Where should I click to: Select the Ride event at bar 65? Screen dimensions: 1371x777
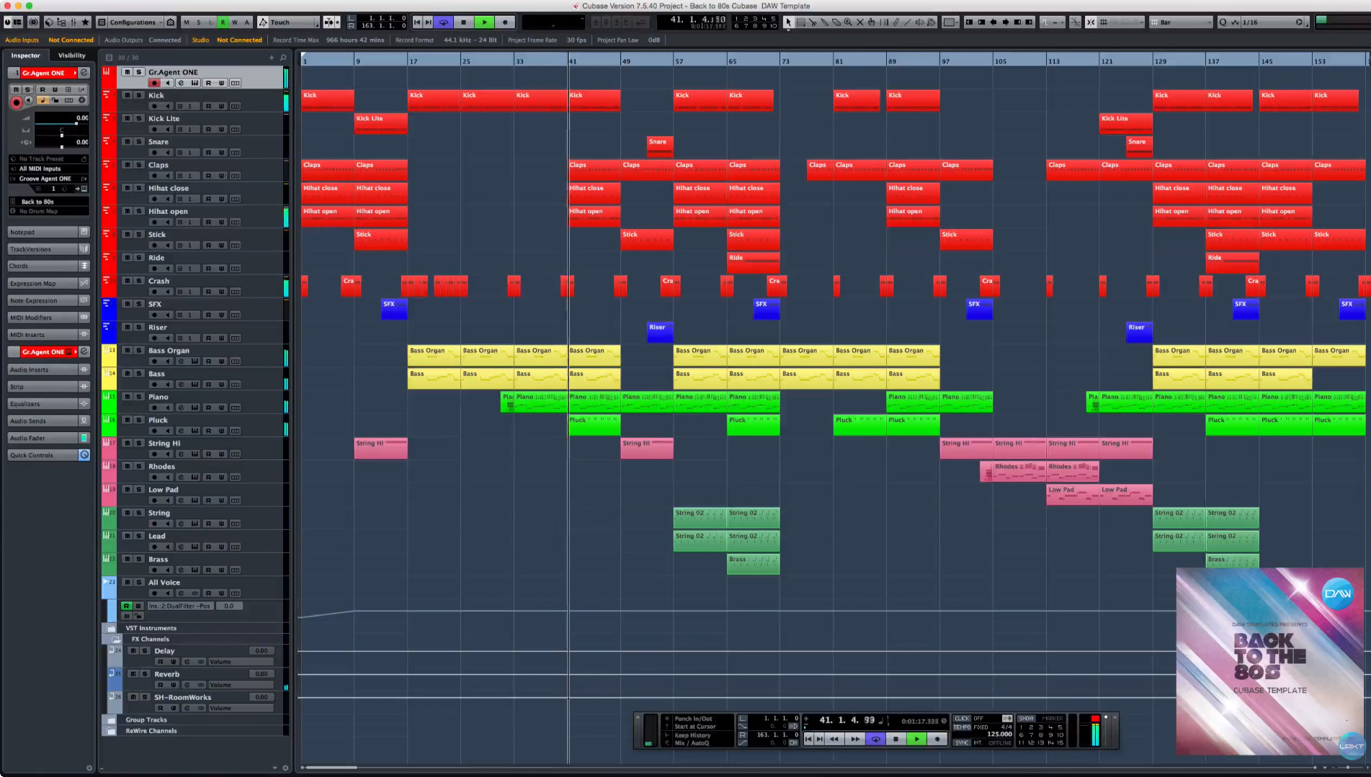pyautogui.click(x=753, y=262)
